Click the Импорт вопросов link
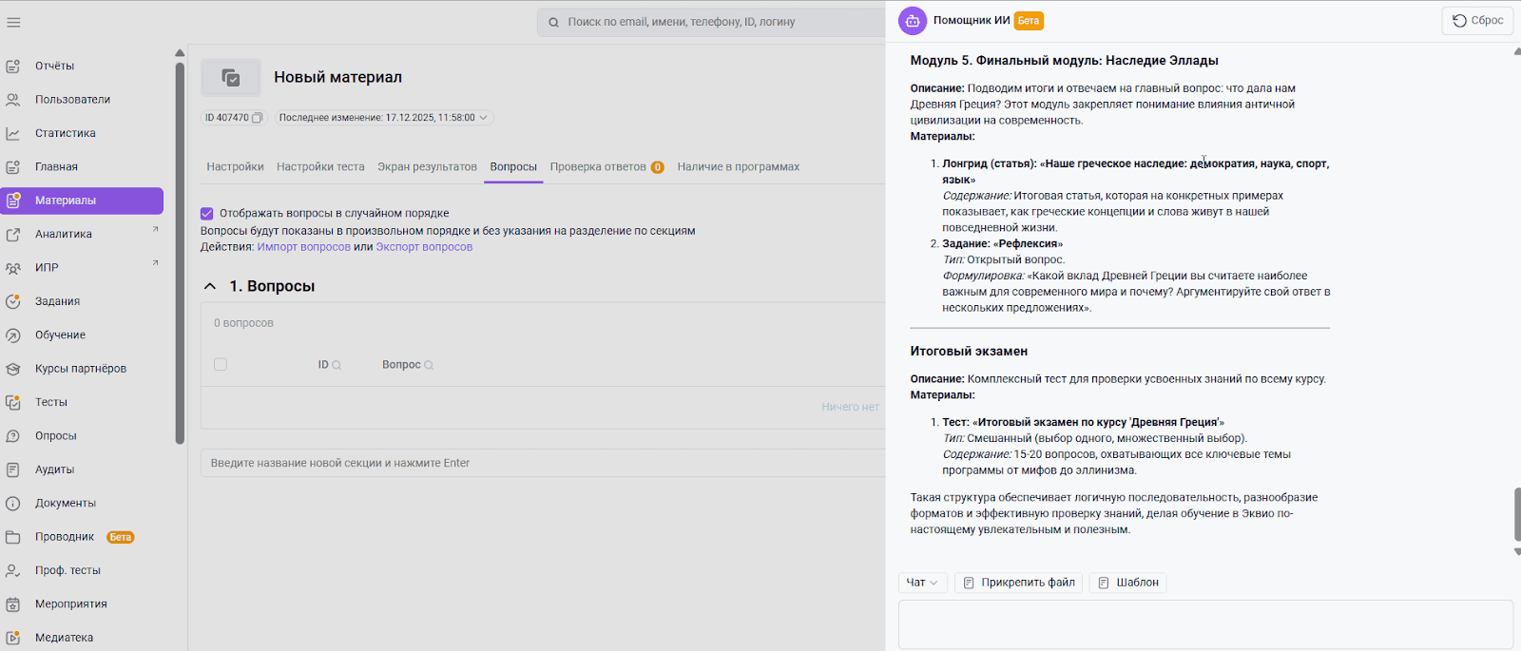 (x=304, y=247)
